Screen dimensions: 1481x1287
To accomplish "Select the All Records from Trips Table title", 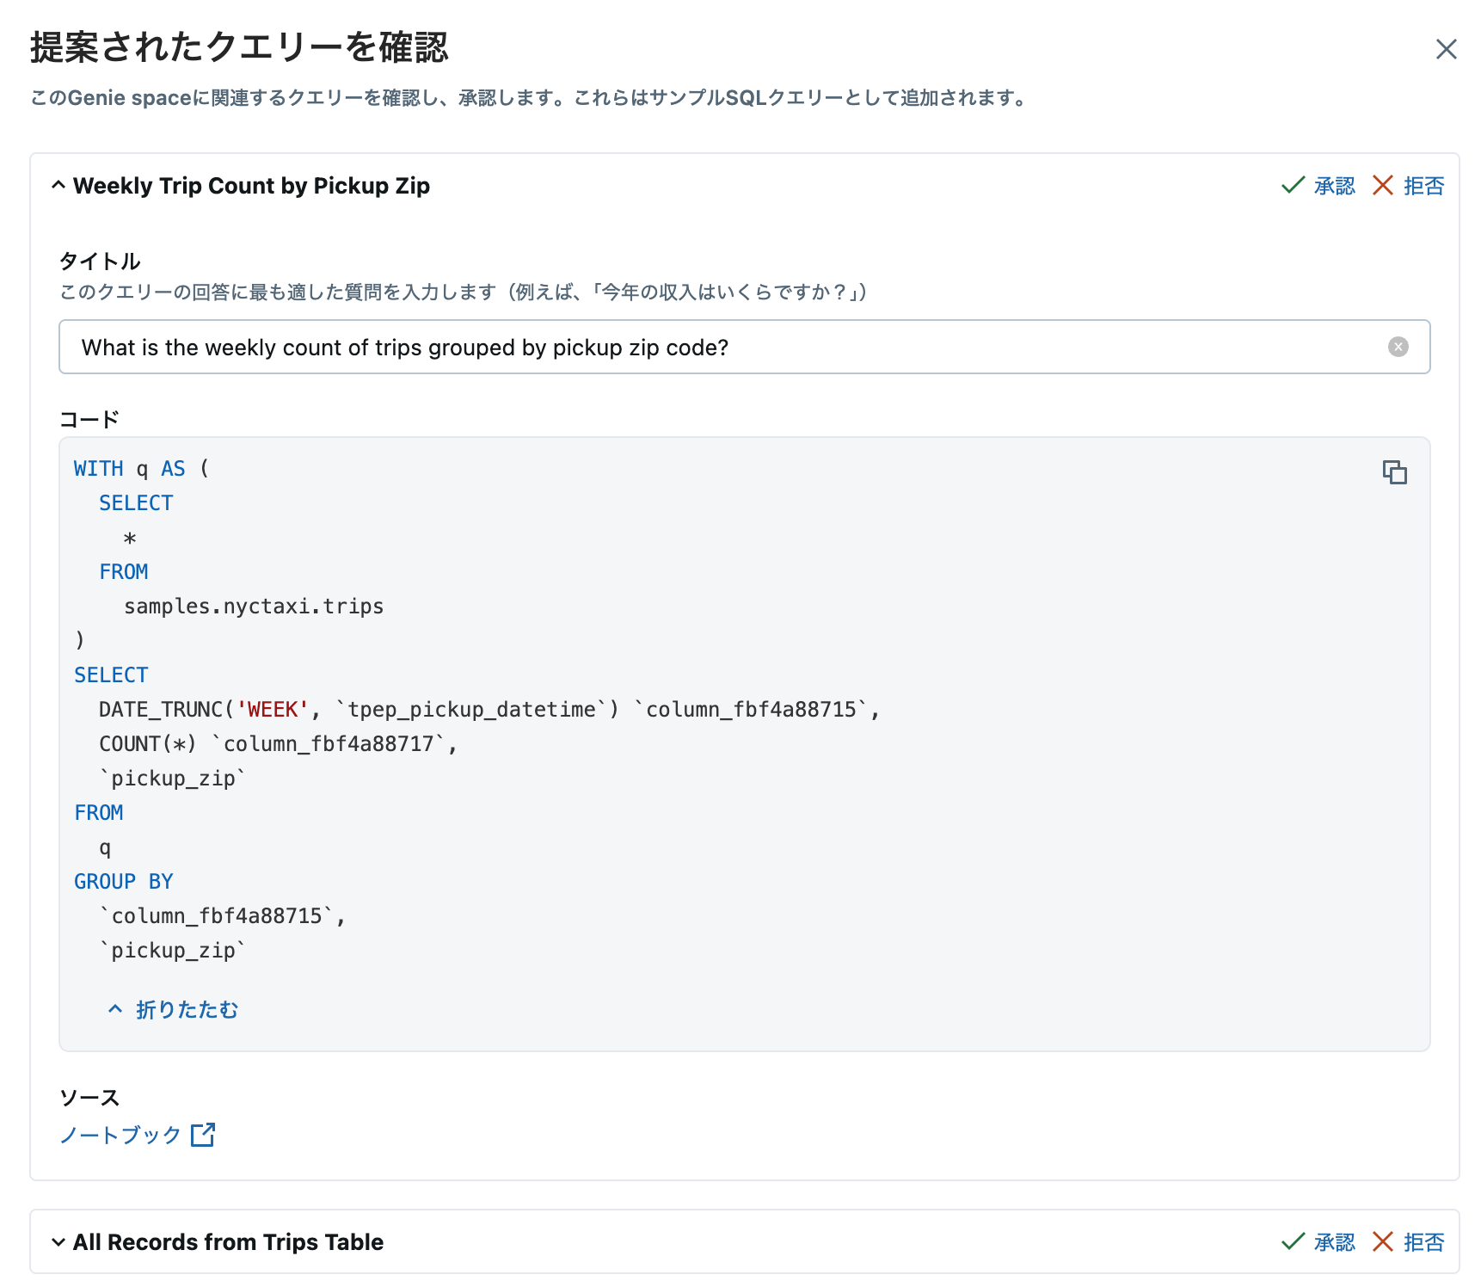I will (227, 1241).
